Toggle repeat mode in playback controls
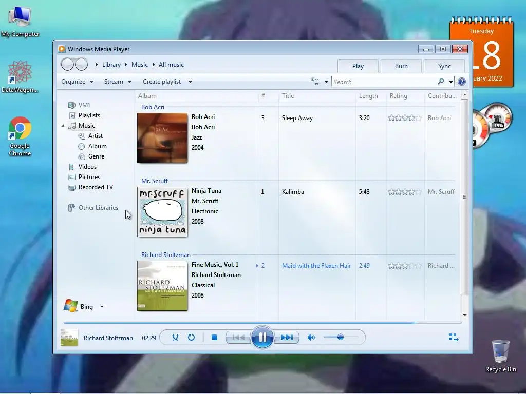This screenshot has width=526, height=394. pos(191,338)
